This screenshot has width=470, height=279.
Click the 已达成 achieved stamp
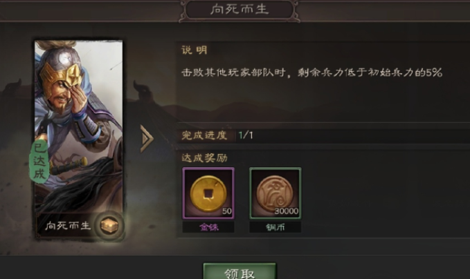39,161
